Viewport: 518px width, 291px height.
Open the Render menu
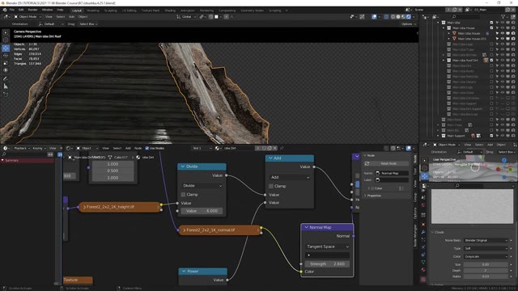click(x=32, y=10)
